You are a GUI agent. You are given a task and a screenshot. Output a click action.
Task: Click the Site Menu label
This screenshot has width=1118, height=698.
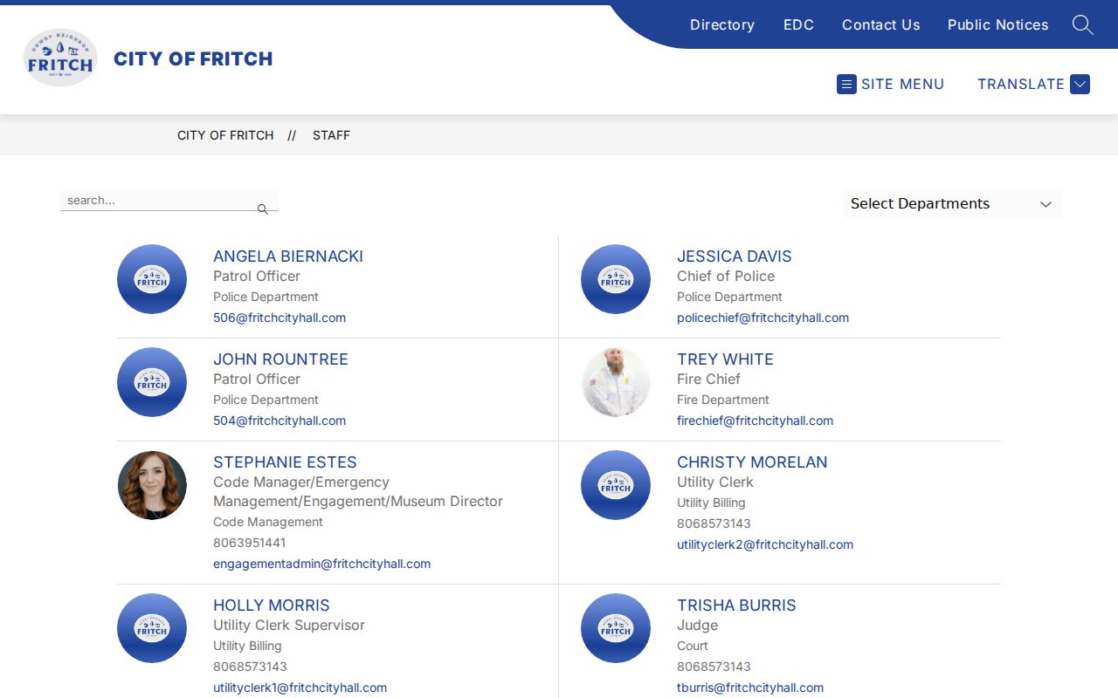point(903,85)
